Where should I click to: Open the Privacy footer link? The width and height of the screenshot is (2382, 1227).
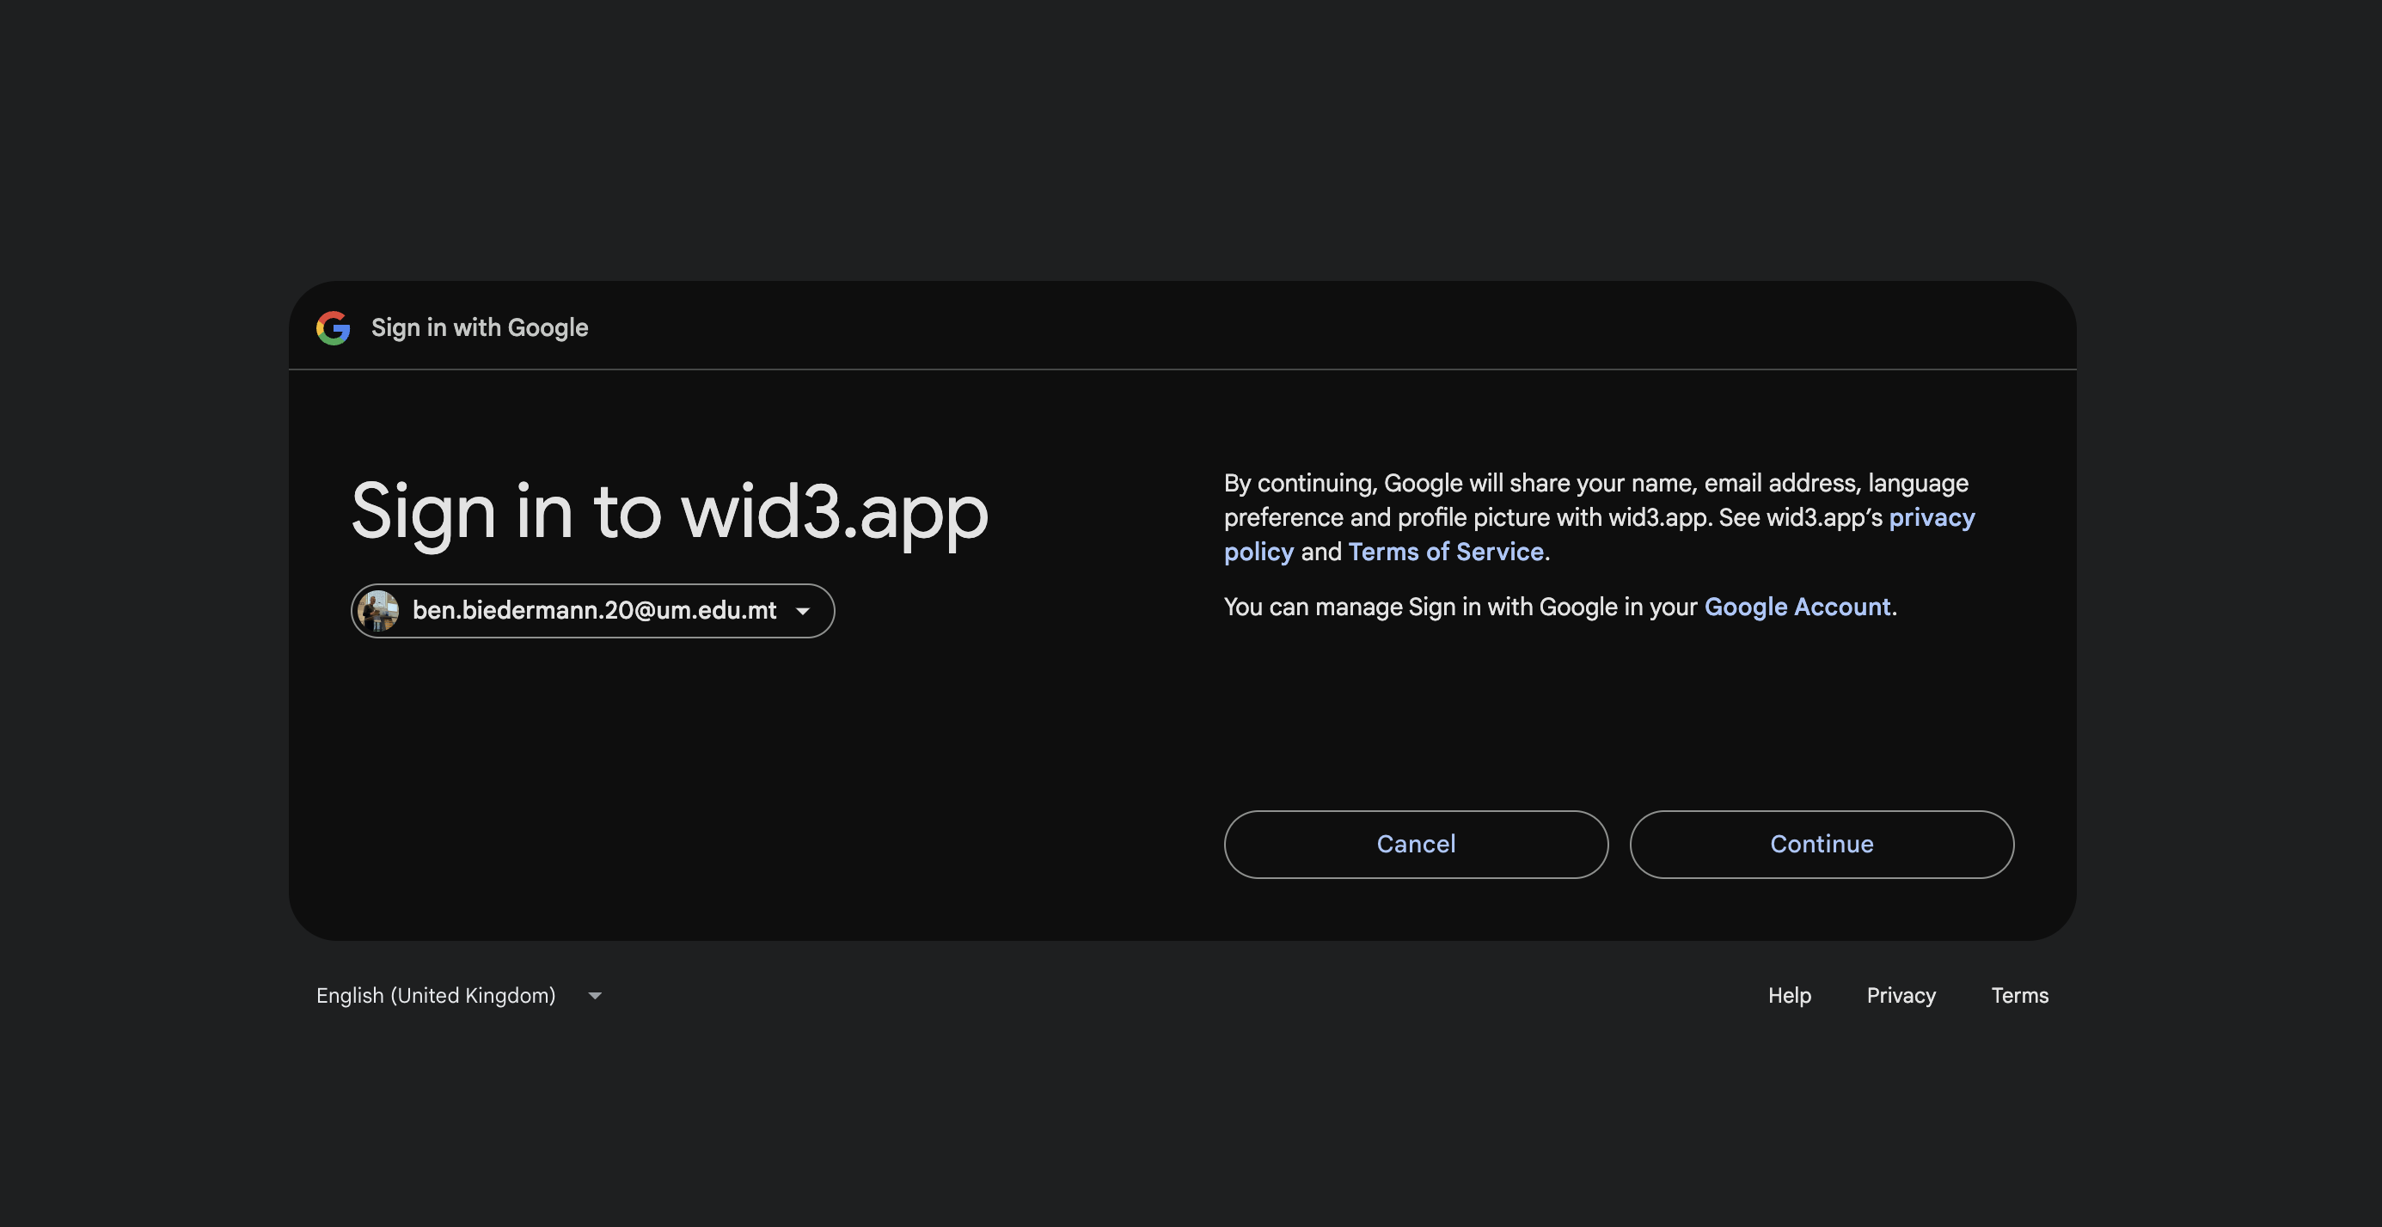tap(1901, 995)
